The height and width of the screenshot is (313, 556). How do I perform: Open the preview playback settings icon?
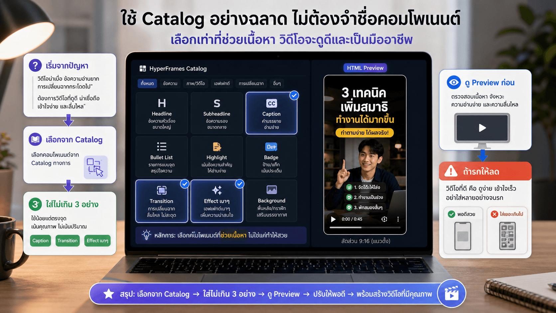(384, 219)
